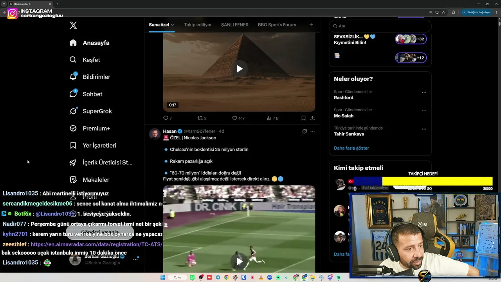Open Yer İşaretleri bookmarks
501x282 pixels.
93,145
